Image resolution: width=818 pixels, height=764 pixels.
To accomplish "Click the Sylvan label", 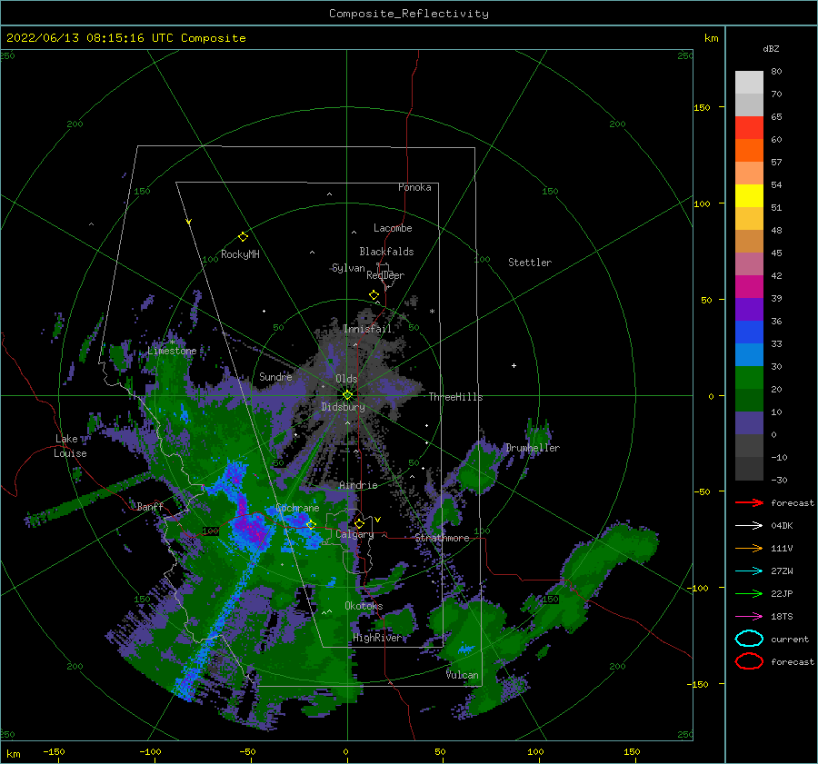I will 348,268.
